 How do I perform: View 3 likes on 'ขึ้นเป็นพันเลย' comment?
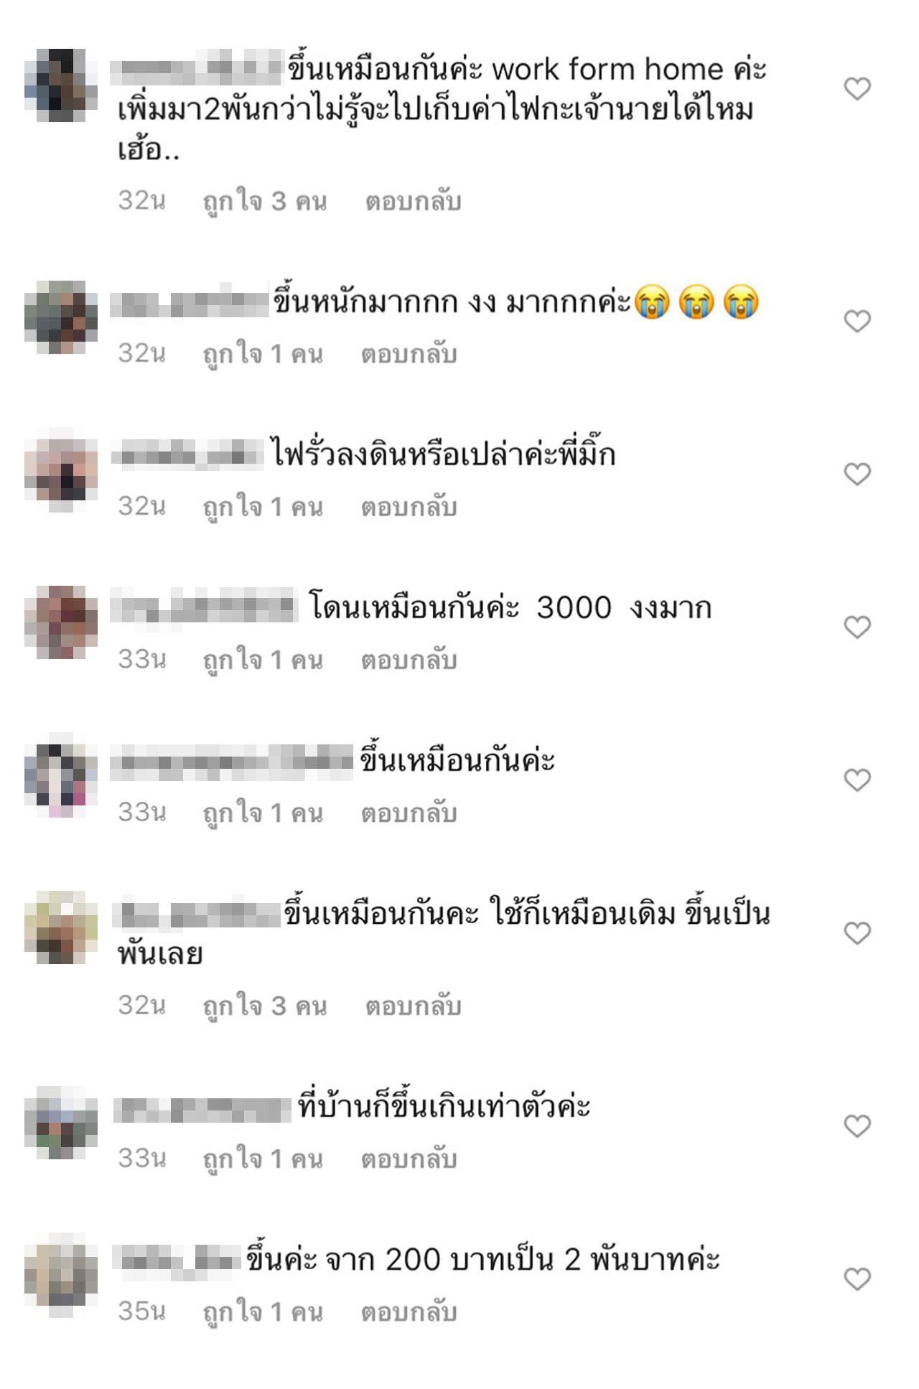coord(265,1006)
